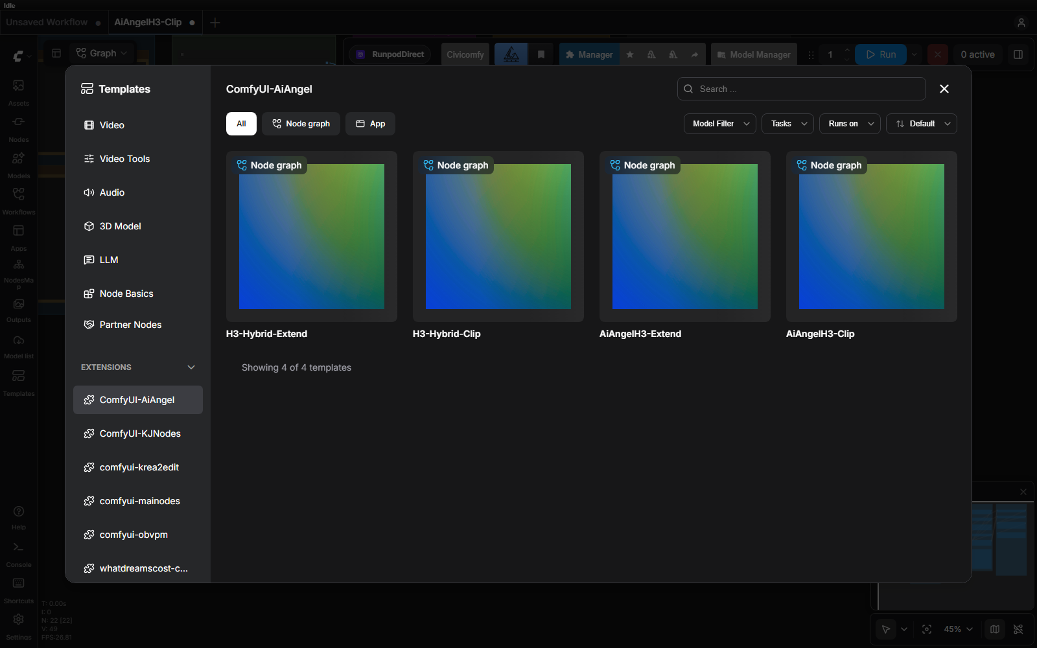The image size is (1037, 648).
Task: Select the All filter tab
Action: coord(241,124)
